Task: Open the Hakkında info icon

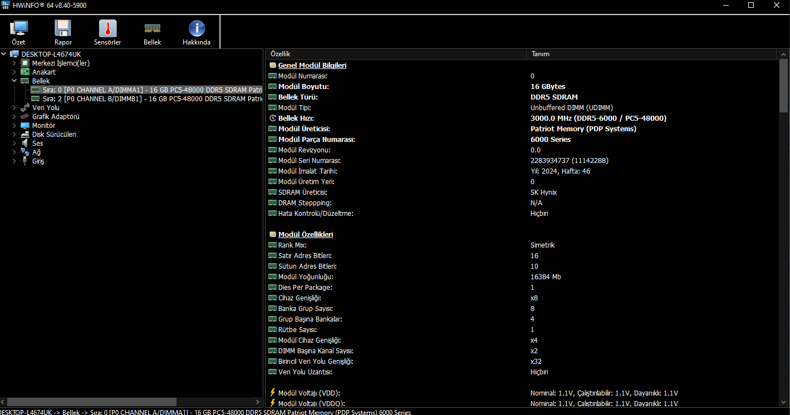Action: pyautogui.click(x=197, y=28)
